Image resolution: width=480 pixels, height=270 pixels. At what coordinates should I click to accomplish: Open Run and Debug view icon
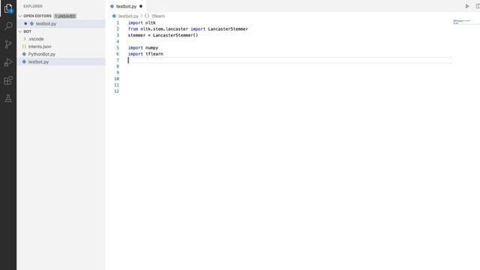pos(8,62)
